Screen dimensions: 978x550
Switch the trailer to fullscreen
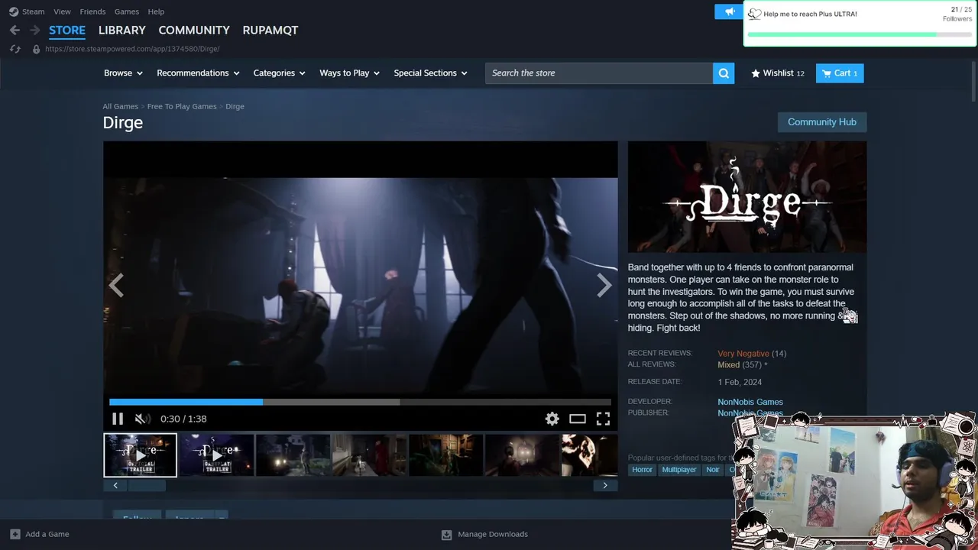pyautogui.click(x=603, y=419)
